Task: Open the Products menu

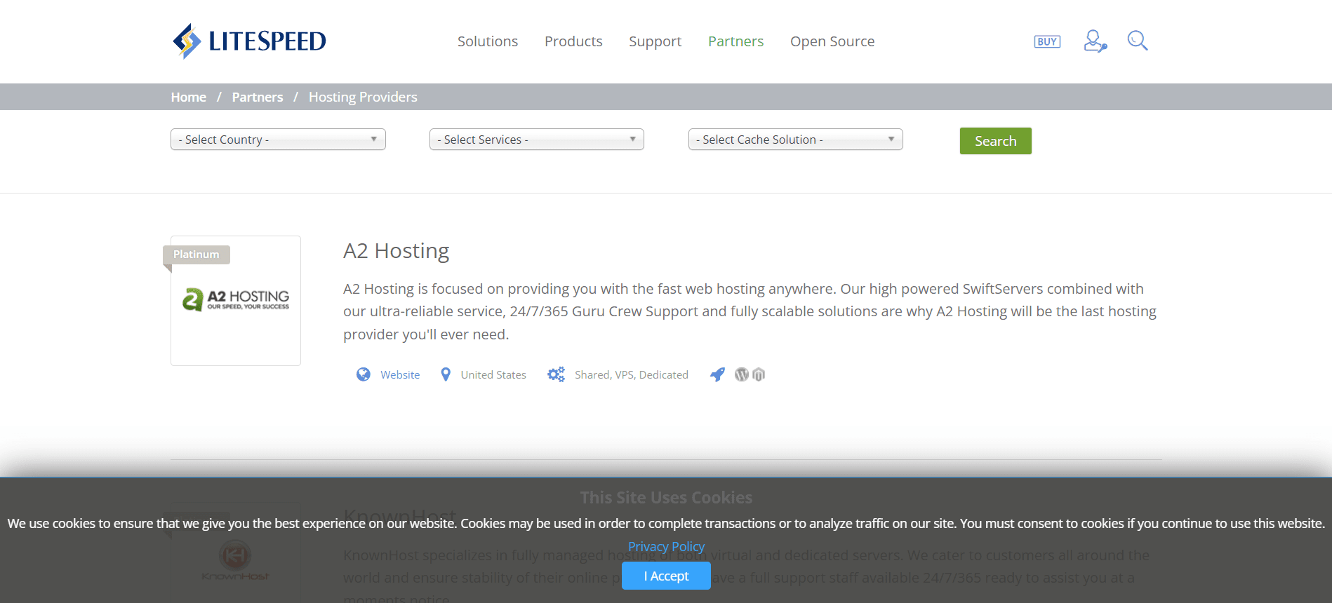Action: 573,41
